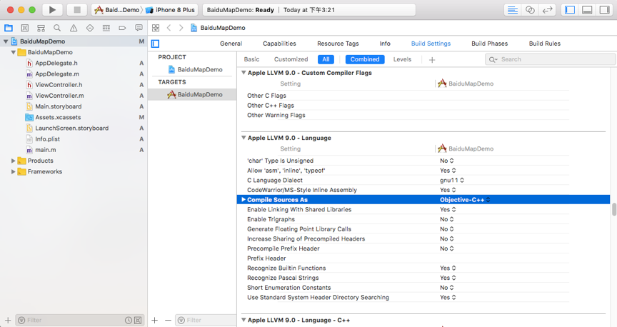Screen dimensions: 617x327
Task: Open ViewController.m in the navigator
Action: coord(59,96)
